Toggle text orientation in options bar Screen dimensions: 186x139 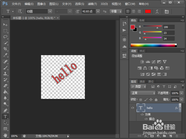tap(20, 12)
